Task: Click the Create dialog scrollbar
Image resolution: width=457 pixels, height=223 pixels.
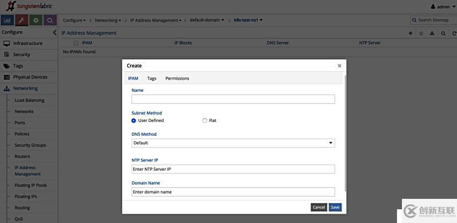Action: point(345,132)
